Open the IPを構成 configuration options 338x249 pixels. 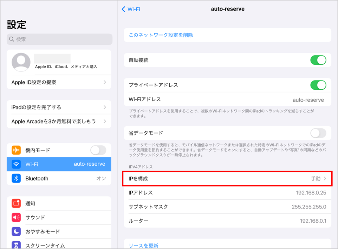click(x=227, y=179)
